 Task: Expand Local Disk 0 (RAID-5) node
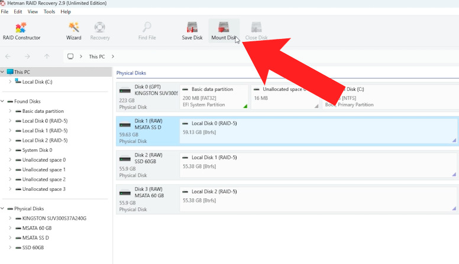(x=10, y=120)
